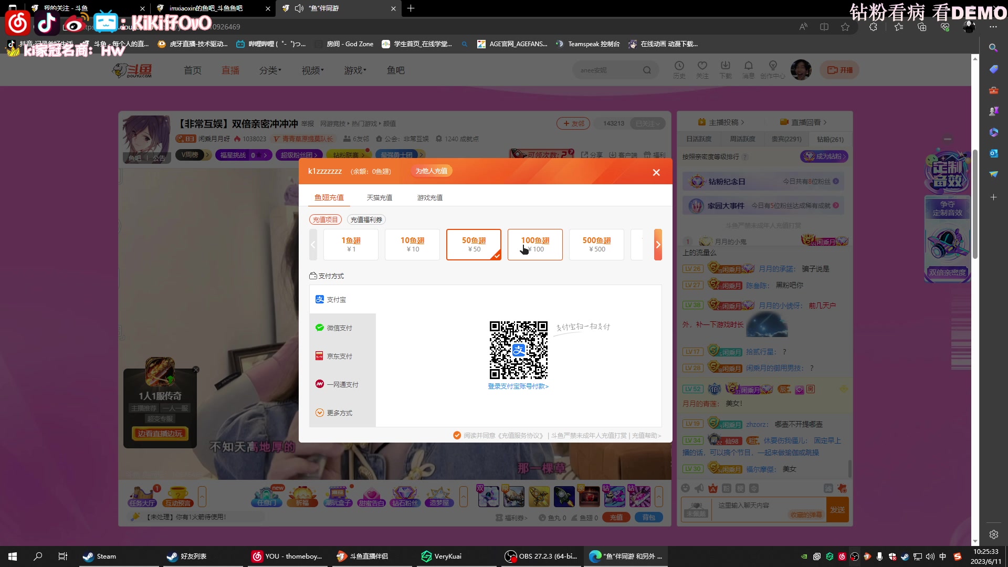Open 视频 dropdown in navigation
The width and height of the screenshot is (1008, 567).
(x=313, y=70)
